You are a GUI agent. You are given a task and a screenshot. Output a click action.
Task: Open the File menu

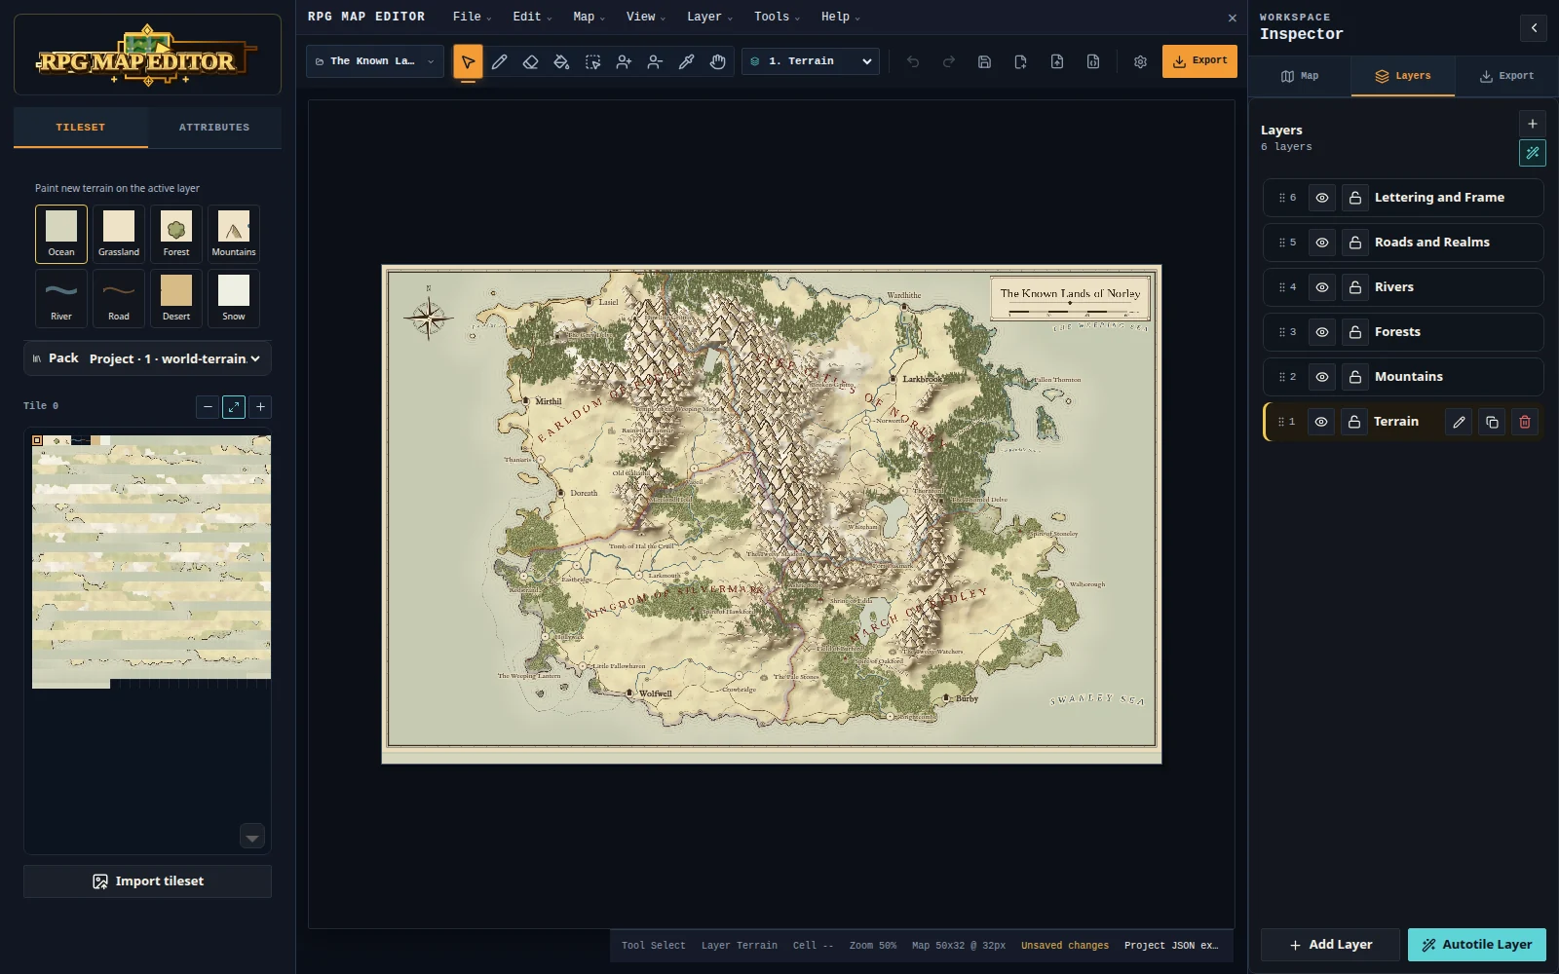pyautogui.click(x=472, y=17)
